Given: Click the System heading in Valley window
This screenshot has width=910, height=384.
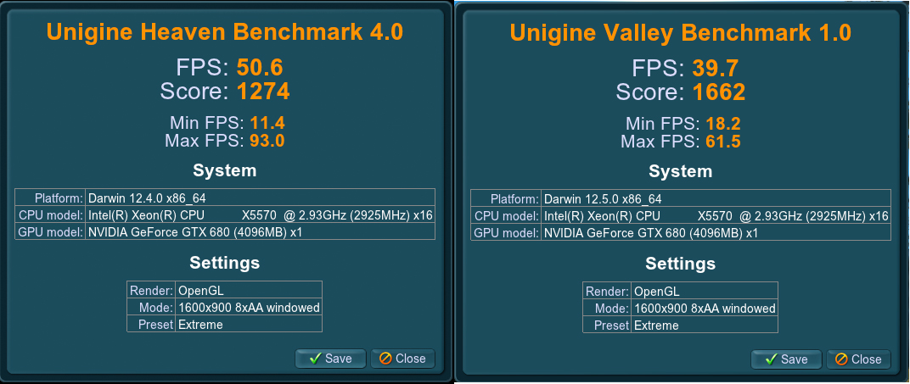Looking at the screenshot, I should (x=680, y=171).
